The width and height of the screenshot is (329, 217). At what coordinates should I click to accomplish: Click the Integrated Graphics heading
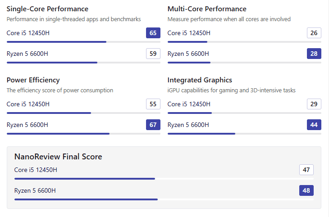tap(200, 80)
